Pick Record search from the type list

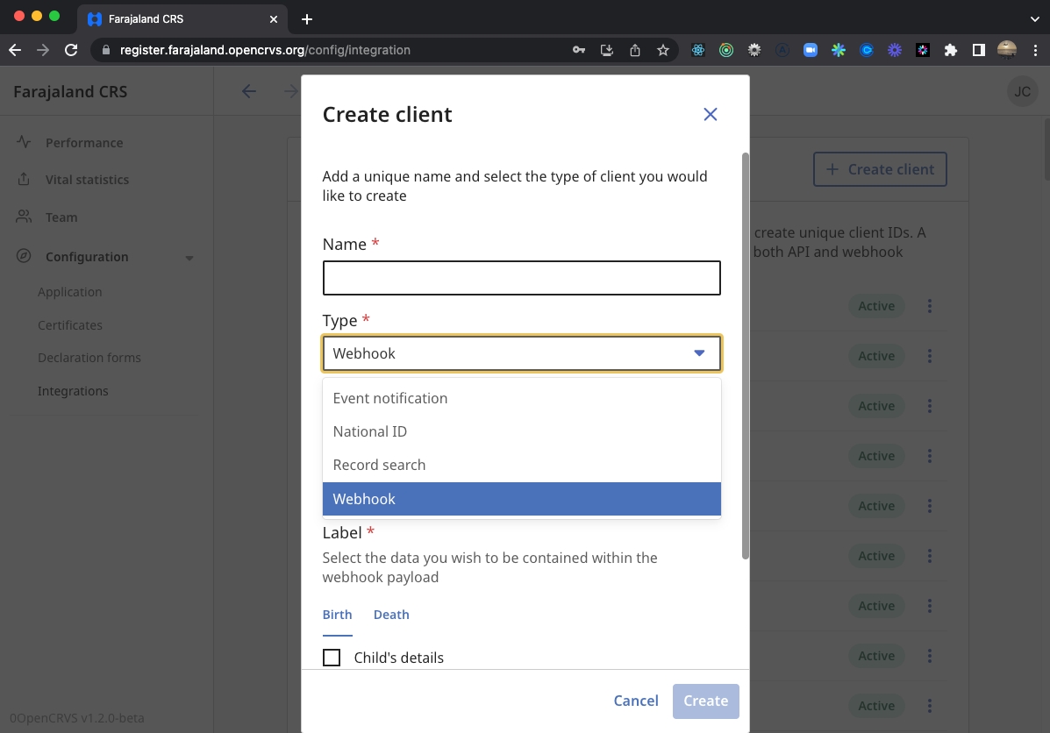[x=379, y=465]
